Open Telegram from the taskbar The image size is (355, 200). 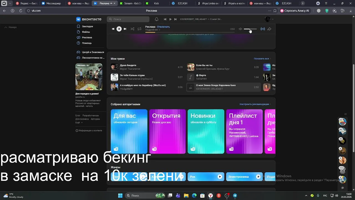(235, 196)
